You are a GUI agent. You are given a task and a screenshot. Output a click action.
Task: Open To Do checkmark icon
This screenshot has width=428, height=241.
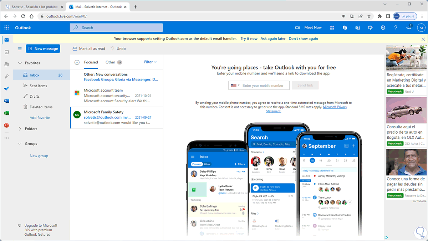[x=6, y=88]
